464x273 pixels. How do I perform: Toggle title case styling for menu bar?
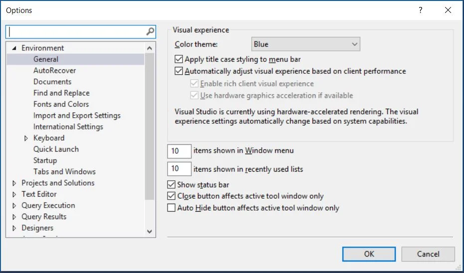pos(179,59)
